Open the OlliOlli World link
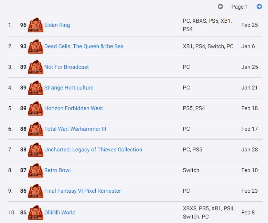This screenshot has height=223, width=268. pos(60,213)
